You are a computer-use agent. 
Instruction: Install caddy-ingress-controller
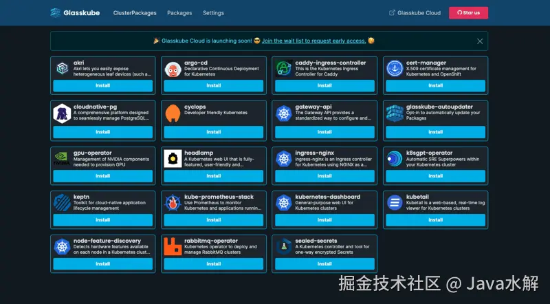point(324,86)
